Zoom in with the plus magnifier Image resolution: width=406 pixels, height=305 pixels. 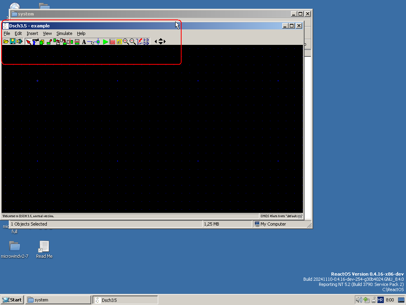tap(126, 41)
